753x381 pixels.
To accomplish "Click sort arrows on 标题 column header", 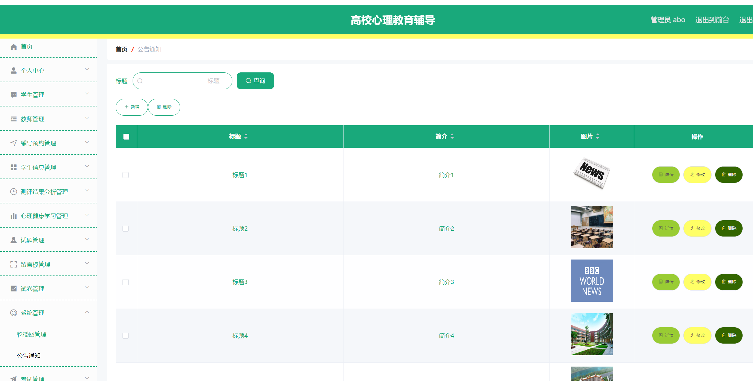I will (246, 137).
